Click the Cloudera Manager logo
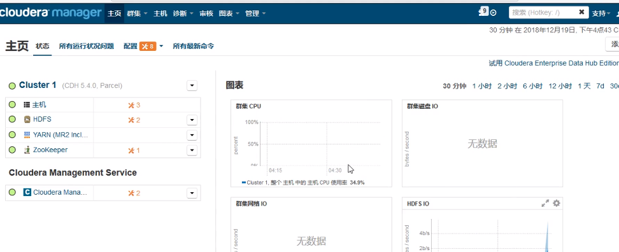 tap(50, 13)
